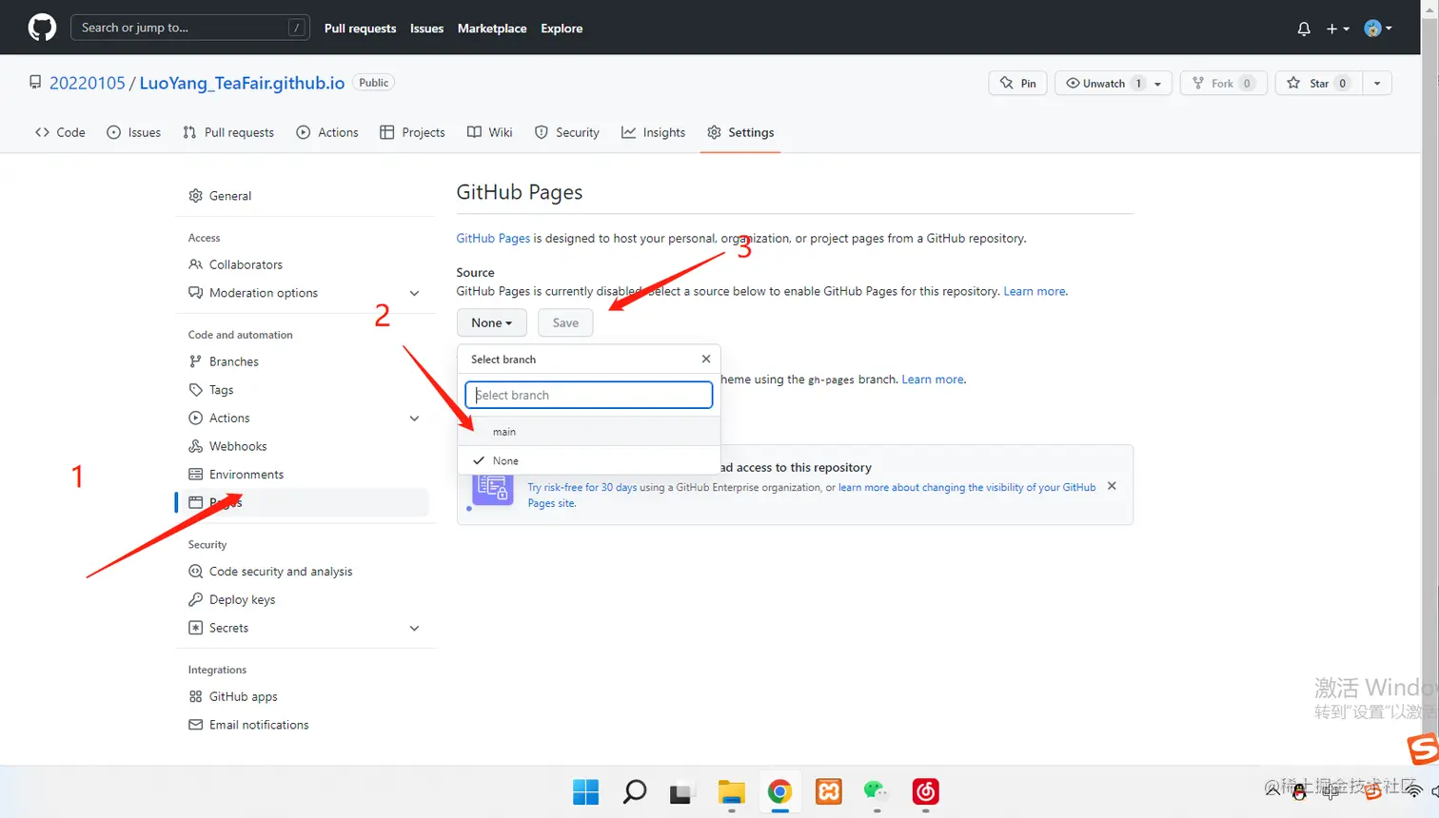
Task: Dismiss the Enterprise access banner
Action: (x=1112, y=486)
